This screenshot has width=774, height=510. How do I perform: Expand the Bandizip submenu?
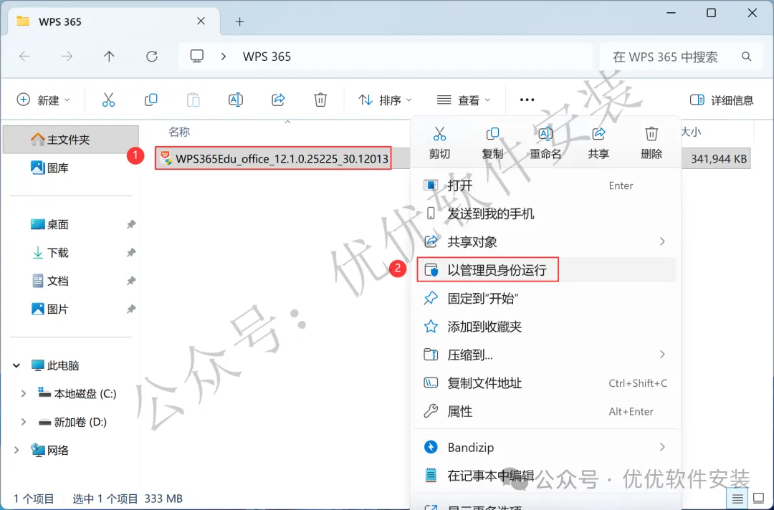click(662, 448)
